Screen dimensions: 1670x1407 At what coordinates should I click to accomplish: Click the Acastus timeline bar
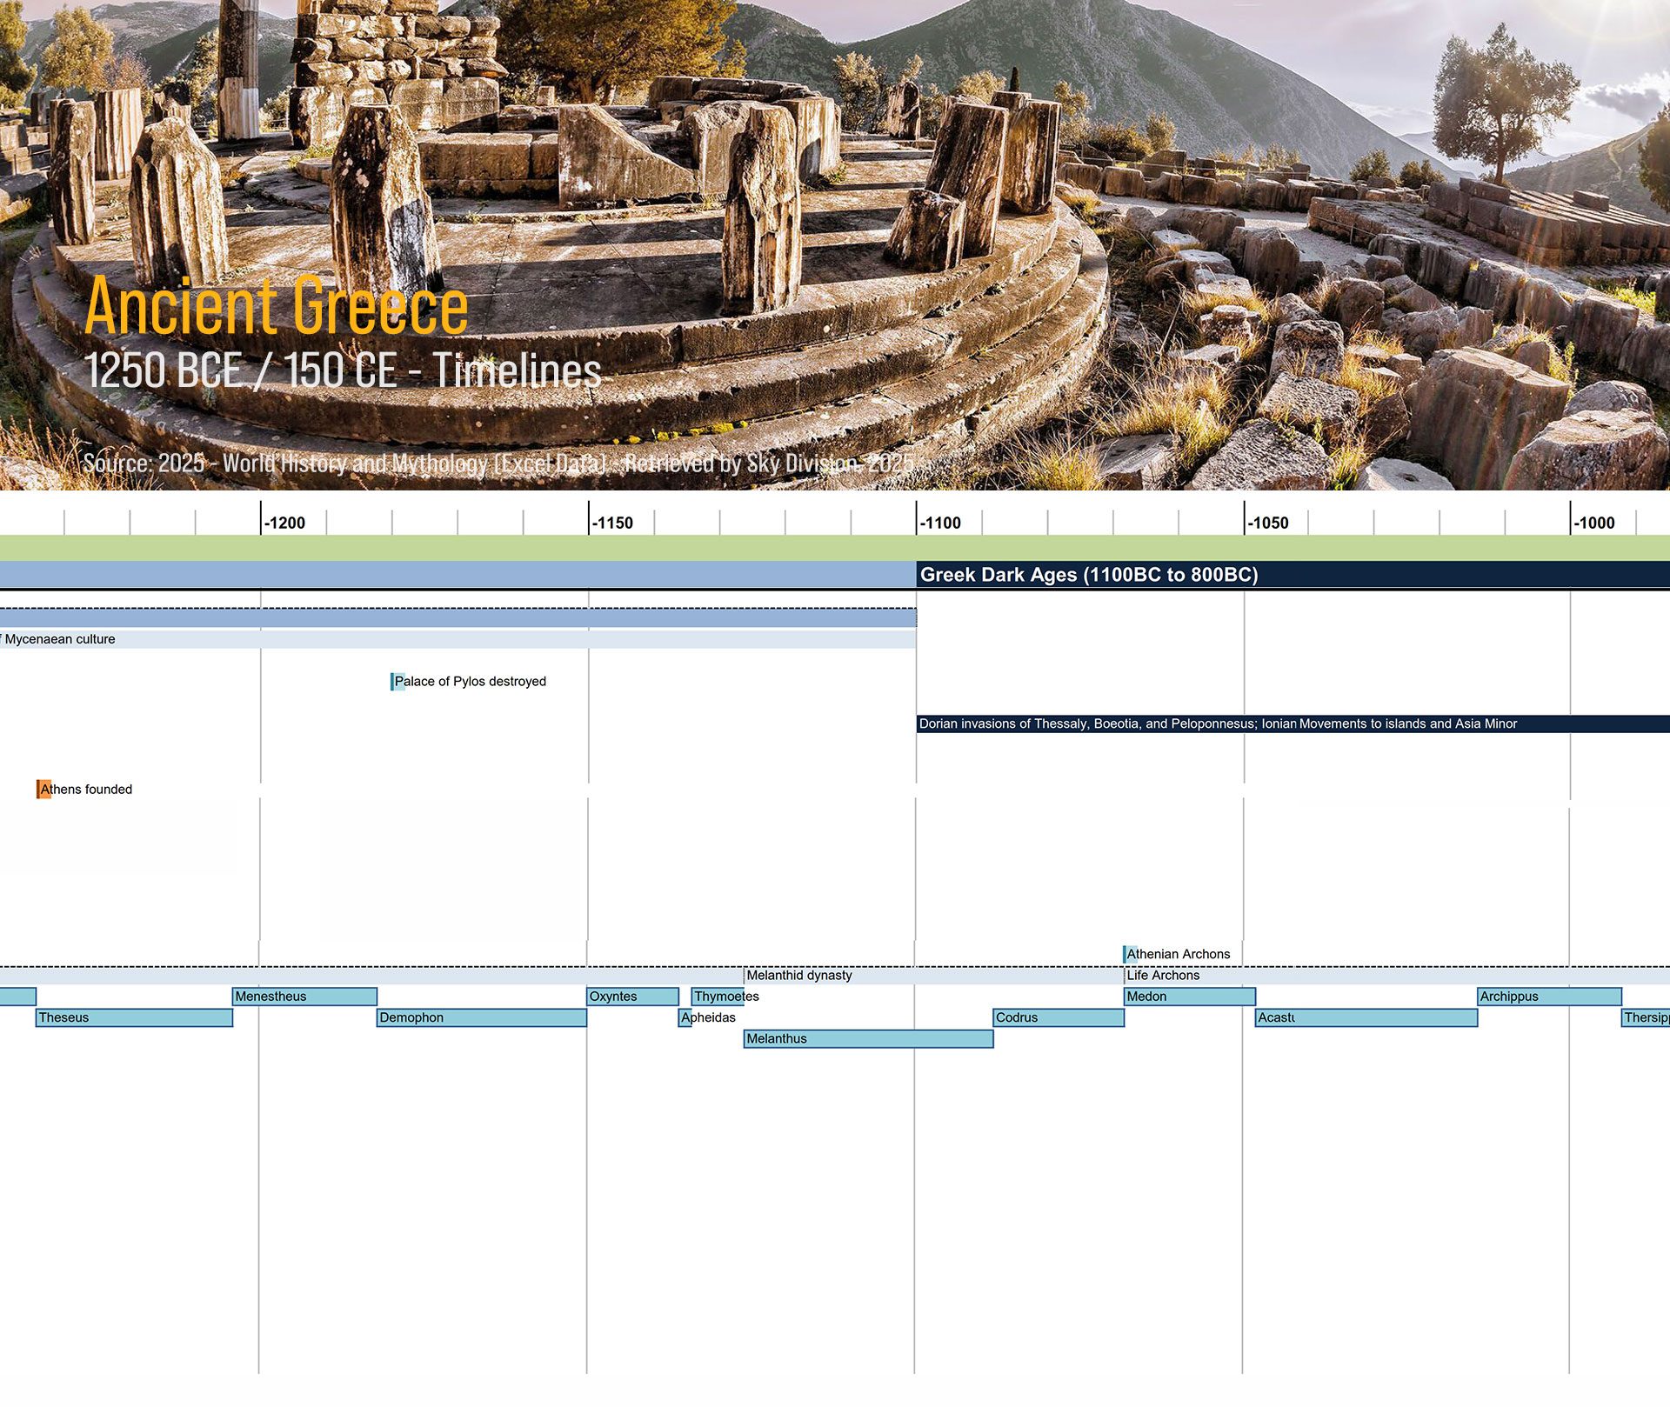click(x=1366, y=1017)
